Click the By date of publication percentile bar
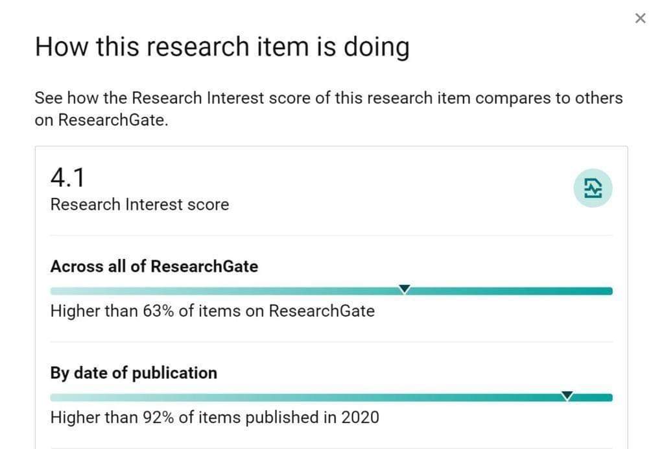This screenshot has width=664, height=449. pos(331,397)
